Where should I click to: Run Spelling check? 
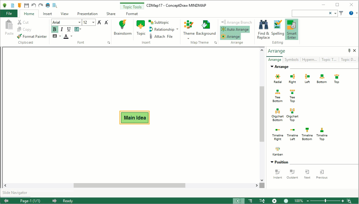pos(277,28)
